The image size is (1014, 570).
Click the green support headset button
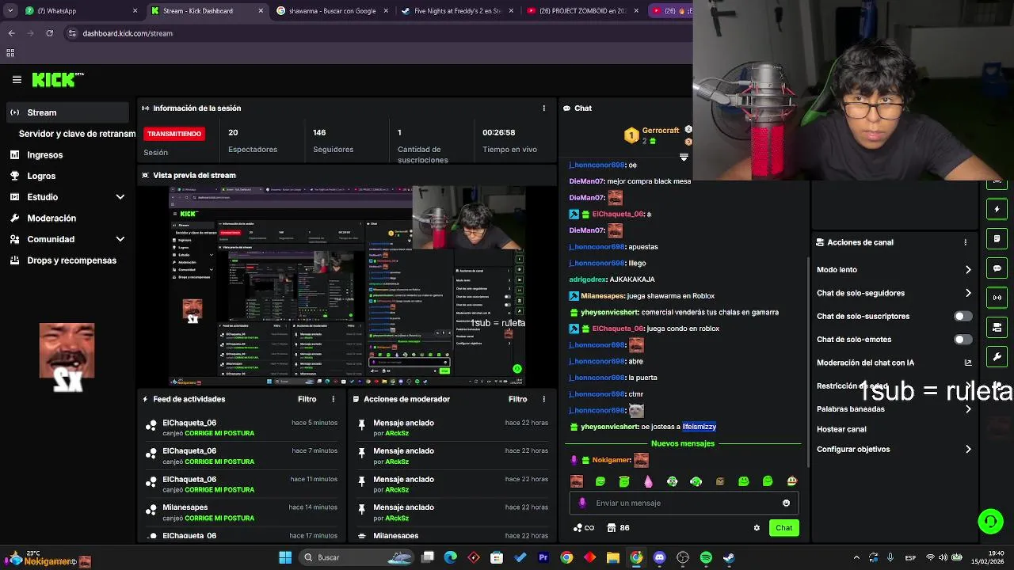[x=990, y=521]
